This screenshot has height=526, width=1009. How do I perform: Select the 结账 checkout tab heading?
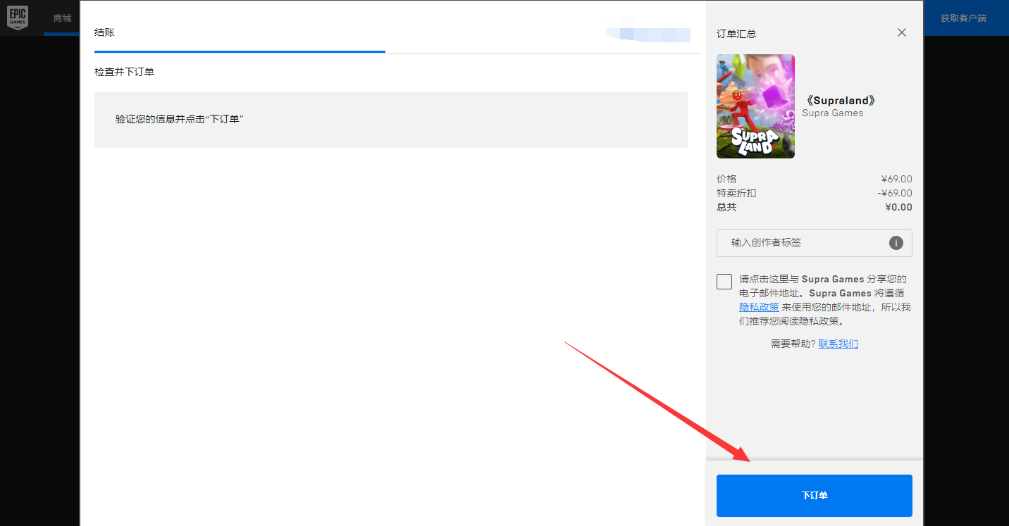point(104,32)
